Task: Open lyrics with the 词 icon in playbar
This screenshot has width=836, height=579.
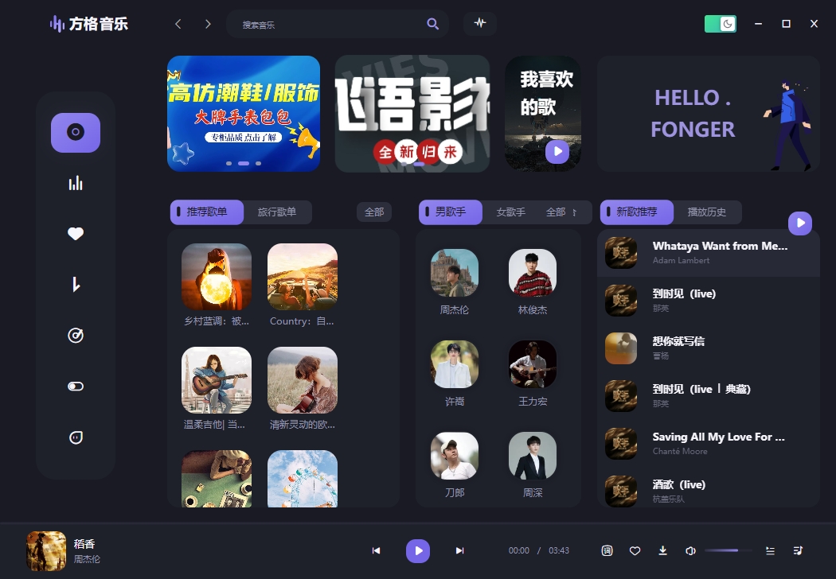Action: [x=607, y=550]
